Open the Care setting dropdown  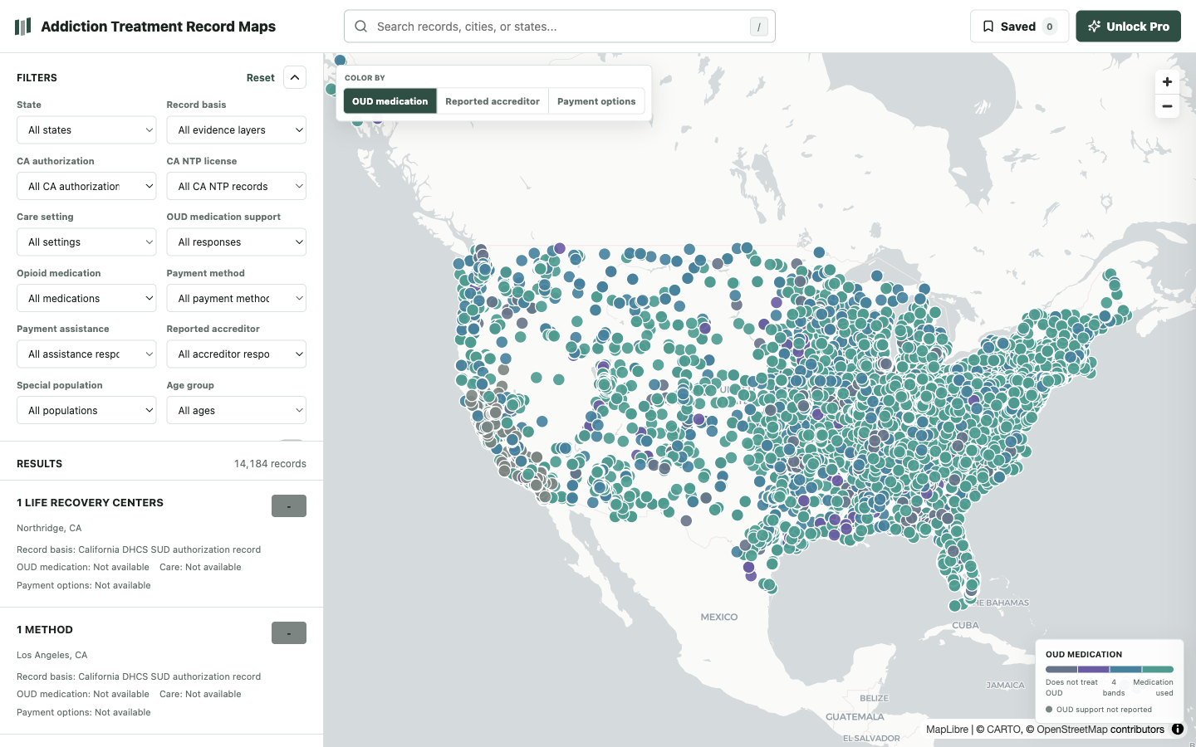pos(86,242)
